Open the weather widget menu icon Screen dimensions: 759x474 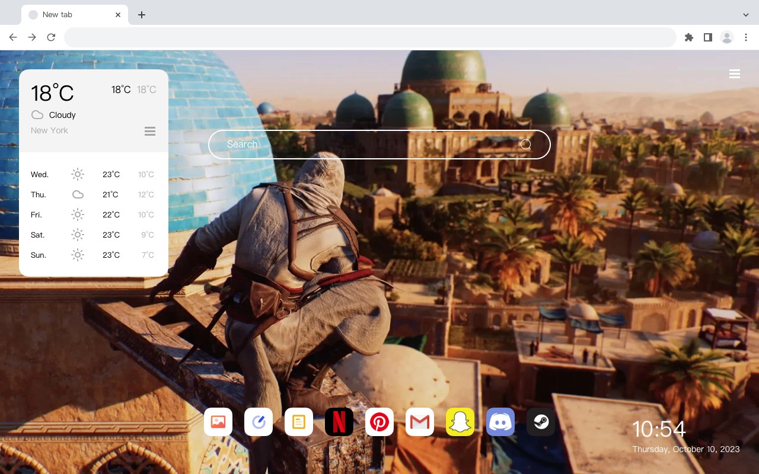tap(150, 131)
